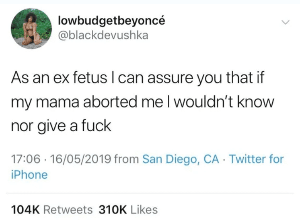Image resolution: width=300 pixels, height=220 pixels.
Task: Click the 104K retweet count number
Action: click(26, 210)
